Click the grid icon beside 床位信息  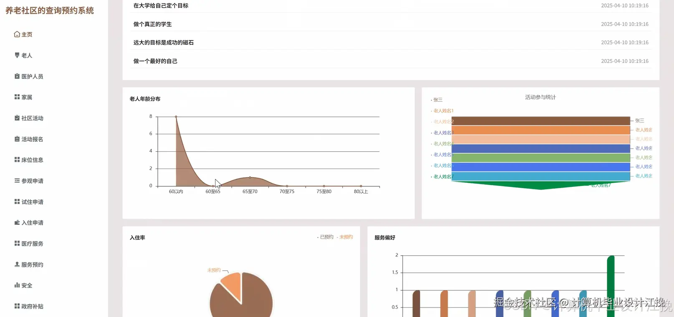coord(17,160)
